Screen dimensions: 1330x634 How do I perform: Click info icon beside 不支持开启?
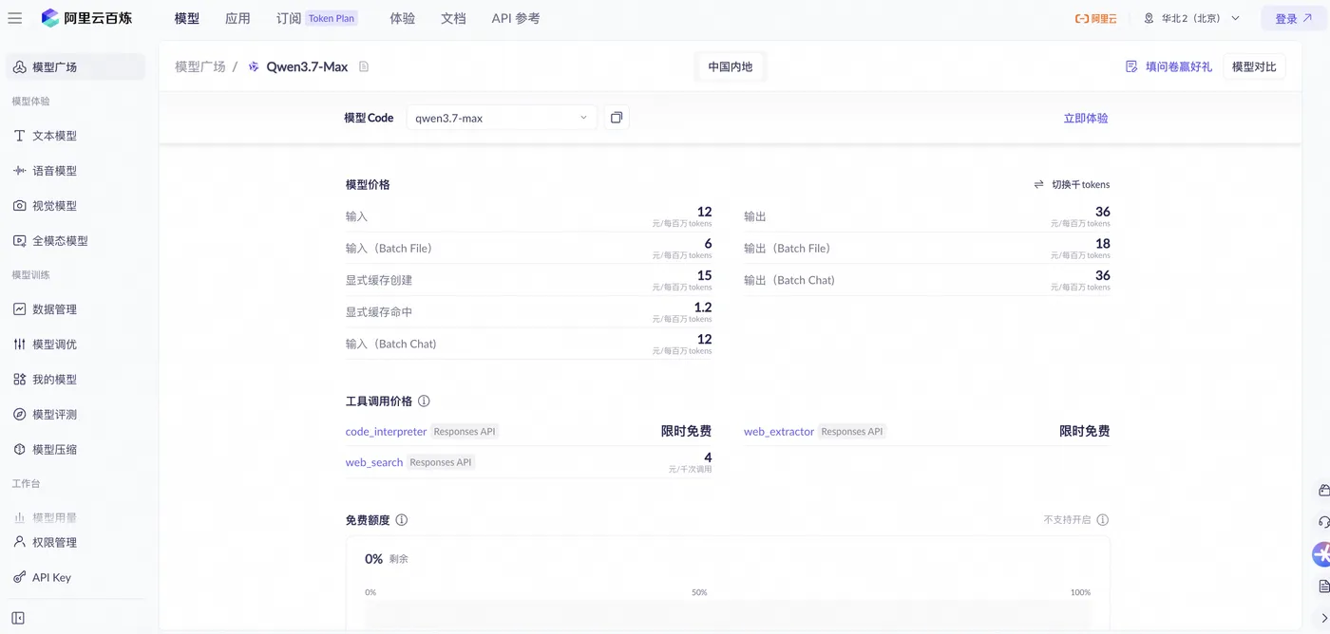pyautogui.click(x=1102, y=520)
